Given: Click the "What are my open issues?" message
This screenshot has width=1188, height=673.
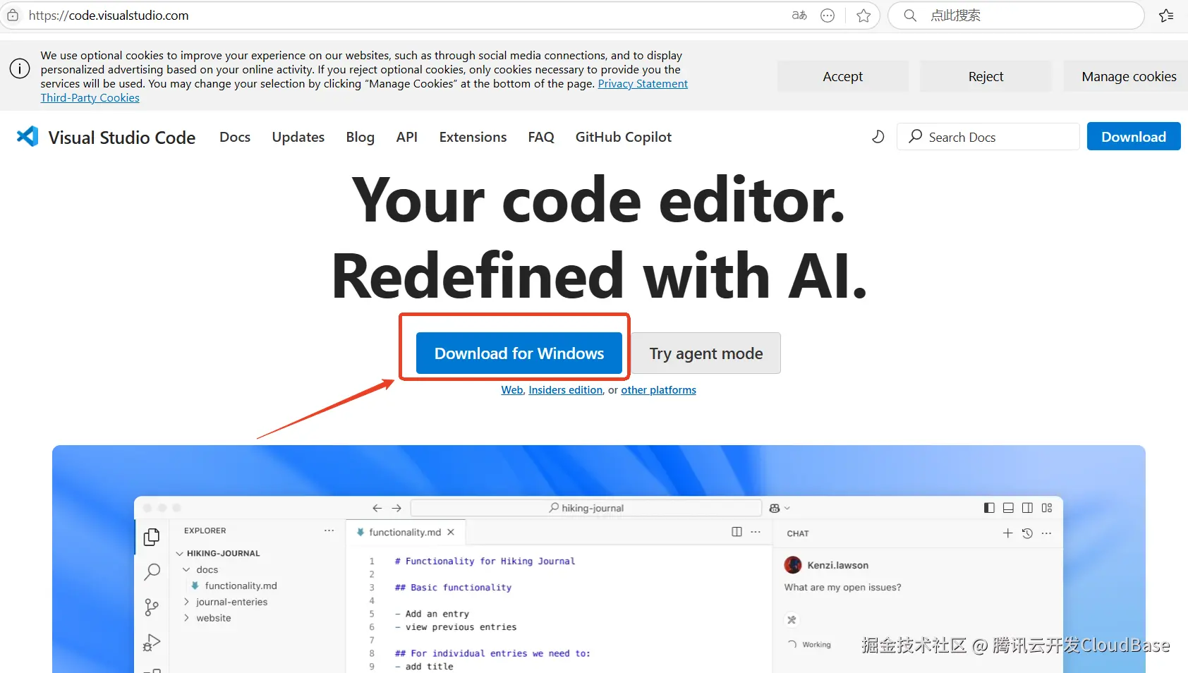Looking at the screenshot, I should click(x=842, y=588).
